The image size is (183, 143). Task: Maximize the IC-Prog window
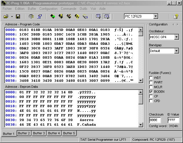(x=174, y=3)
